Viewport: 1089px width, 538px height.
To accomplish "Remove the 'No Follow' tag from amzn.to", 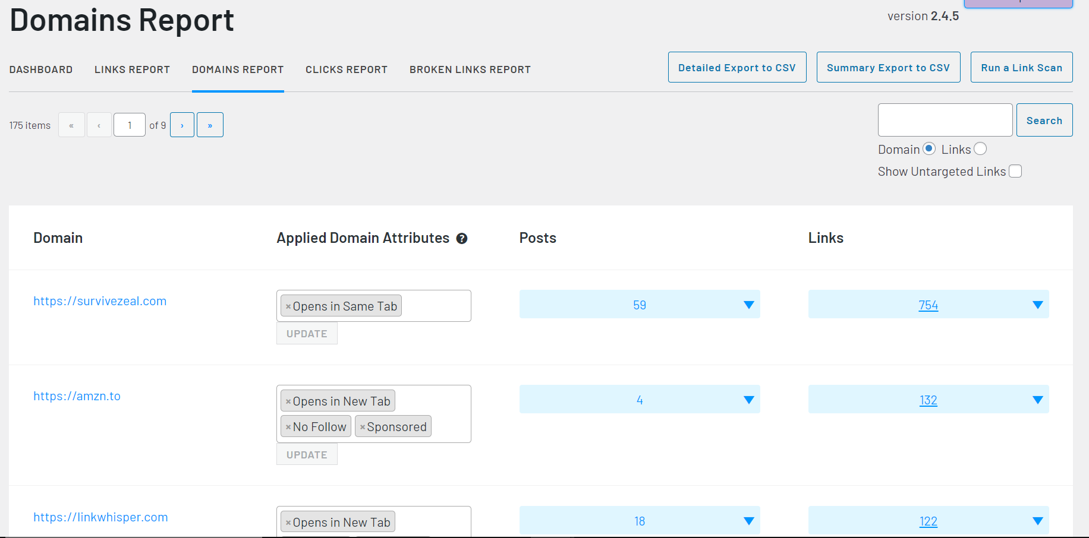I will click(288, 426).
